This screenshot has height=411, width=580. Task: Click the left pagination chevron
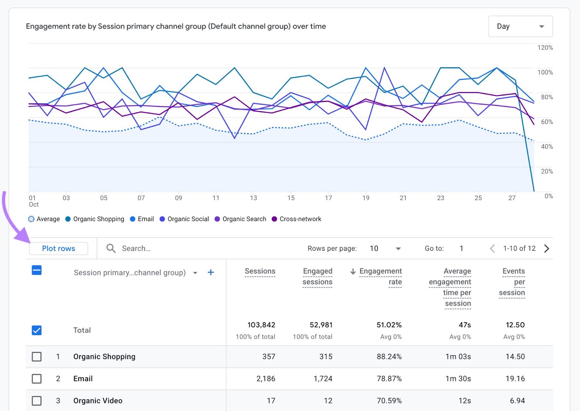tap(492, 248)
